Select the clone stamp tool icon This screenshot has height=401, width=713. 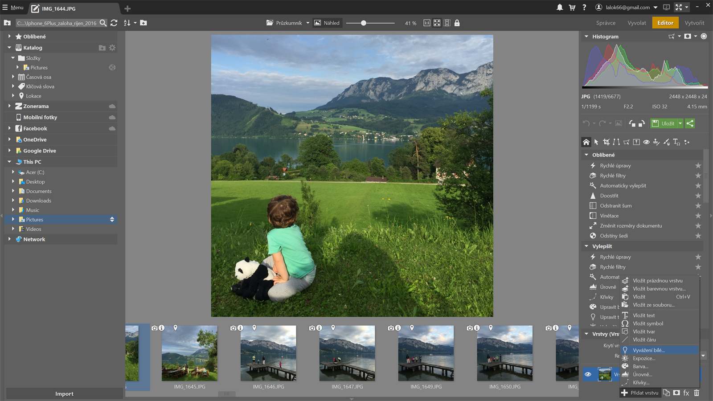(656, 142)
